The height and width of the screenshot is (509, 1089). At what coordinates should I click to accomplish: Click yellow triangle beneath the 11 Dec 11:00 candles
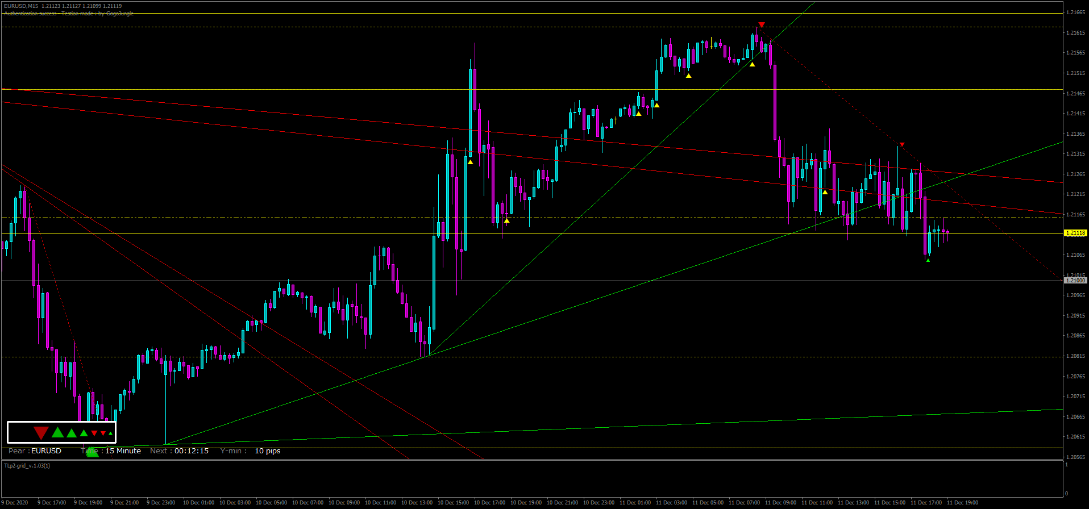[825, 192]
